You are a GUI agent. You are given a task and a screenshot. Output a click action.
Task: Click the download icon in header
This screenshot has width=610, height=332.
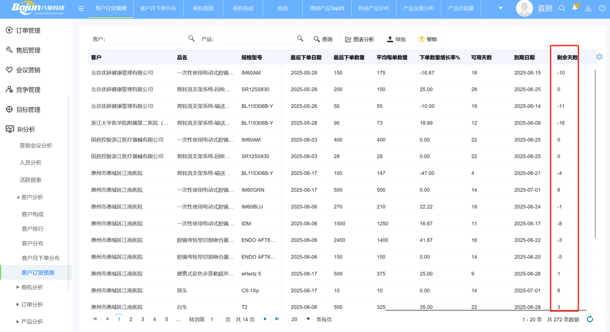589,9
